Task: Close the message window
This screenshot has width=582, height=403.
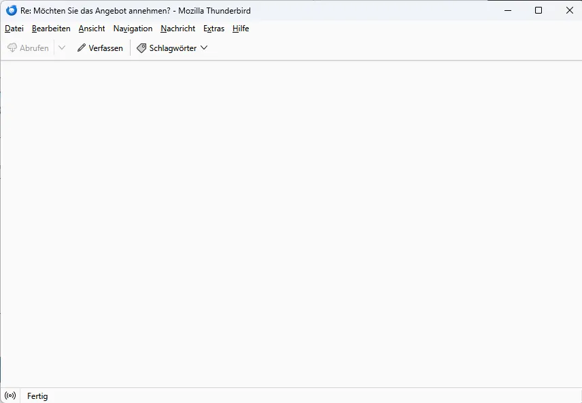Action: click(569, 10)
